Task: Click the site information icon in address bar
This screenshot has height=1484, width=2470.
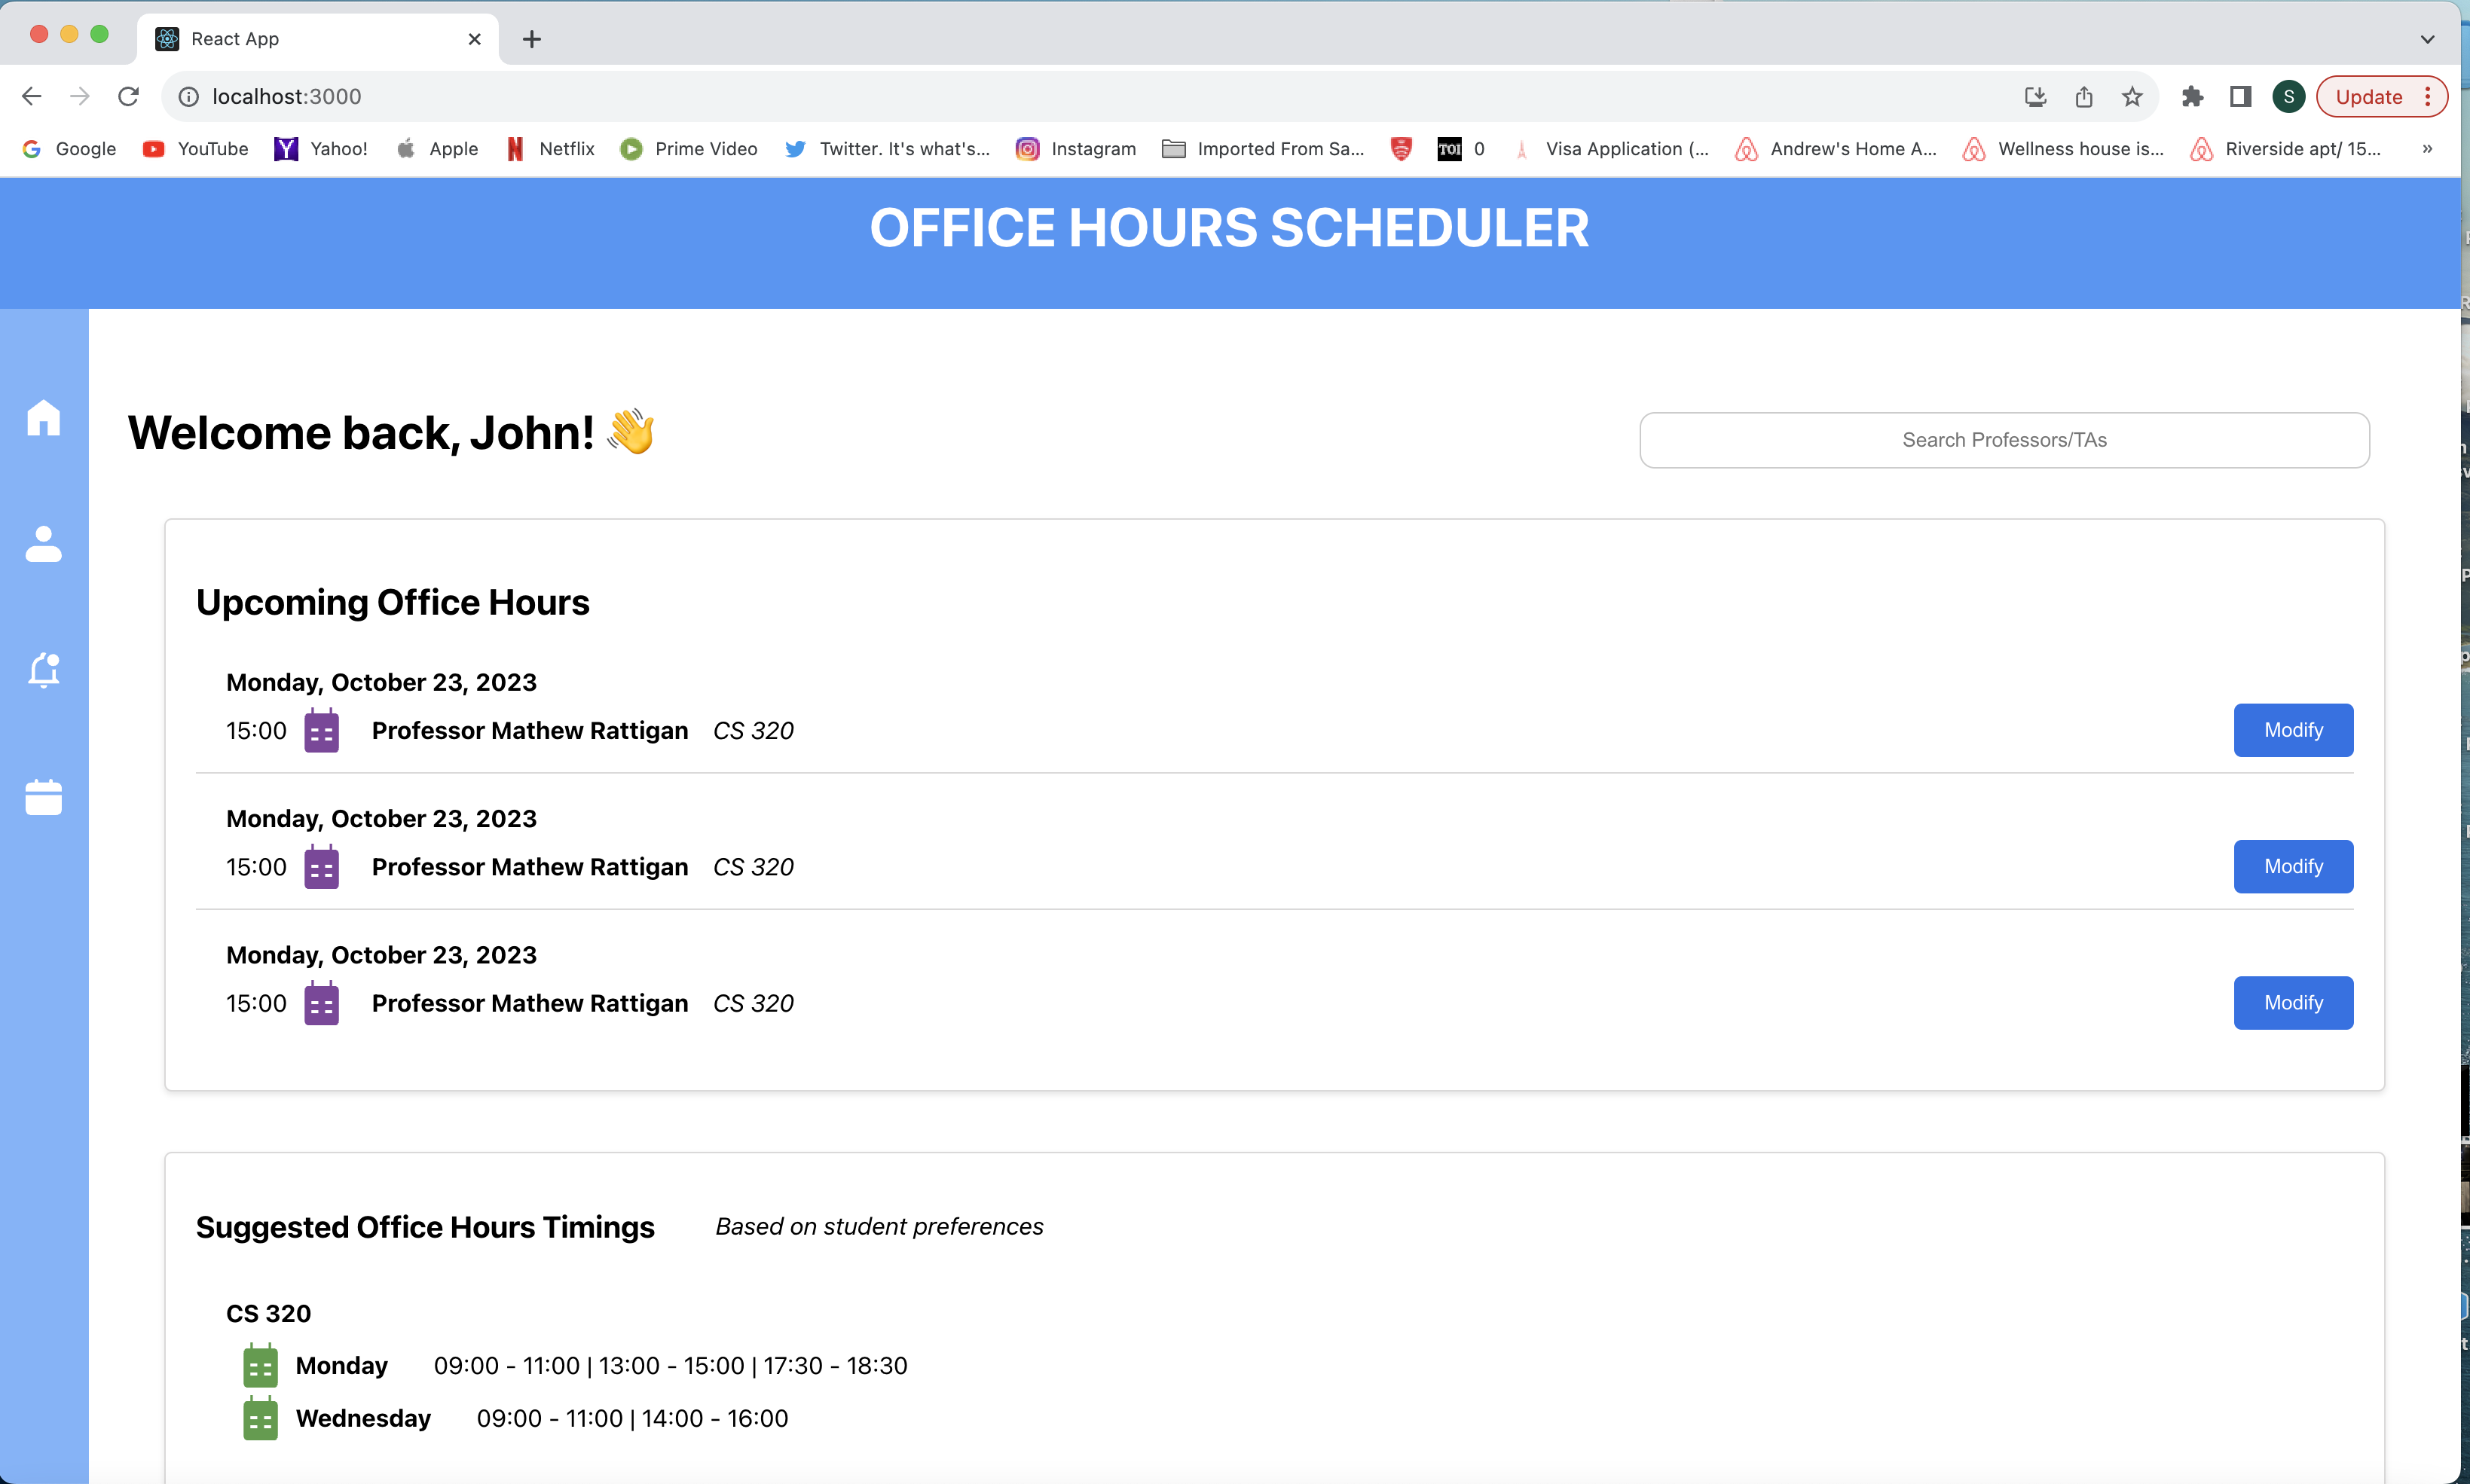Action: pyautogui.click(x=188, y=96)
